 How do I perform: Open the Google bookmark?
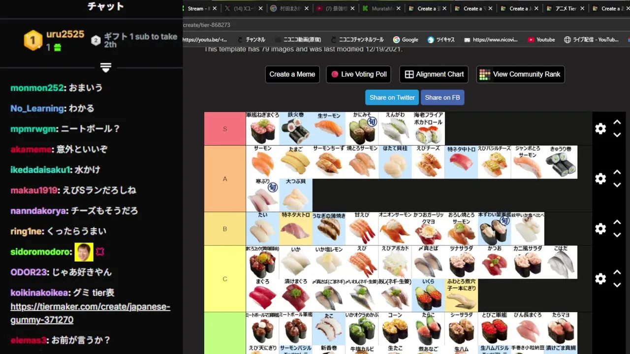pos(406,40)
